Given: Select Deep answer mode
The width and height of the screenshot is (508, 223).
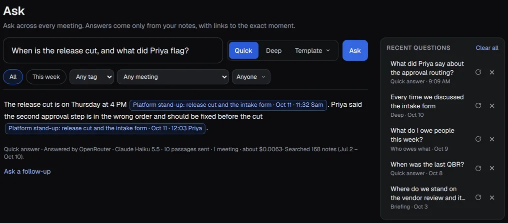Looking at the screenshot, I should click(x=274, y=50).
